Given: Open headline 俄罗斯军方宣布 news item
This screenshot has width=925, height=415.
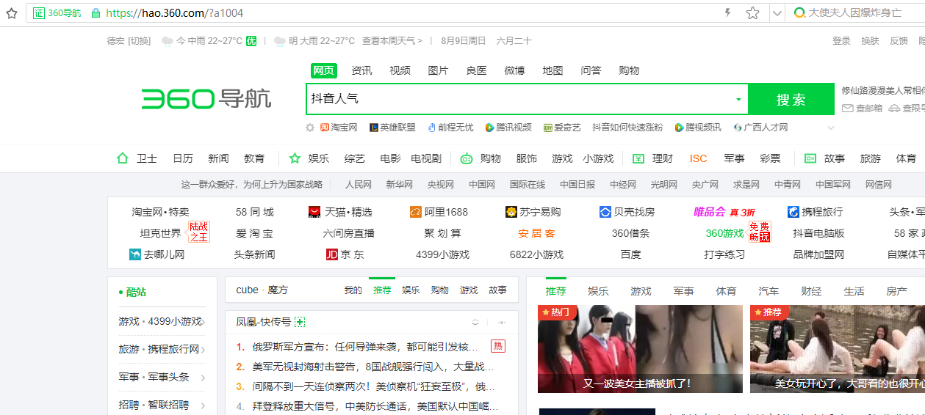Looking at the screenshot, I should point(365,347).
